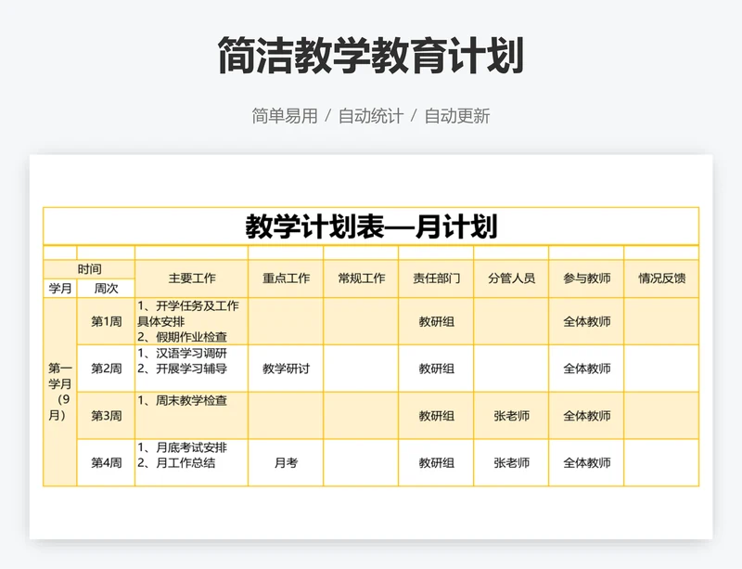Select the table title 教学计划表—月计划
Screen dimensions: 742x569
coord(371,226)
